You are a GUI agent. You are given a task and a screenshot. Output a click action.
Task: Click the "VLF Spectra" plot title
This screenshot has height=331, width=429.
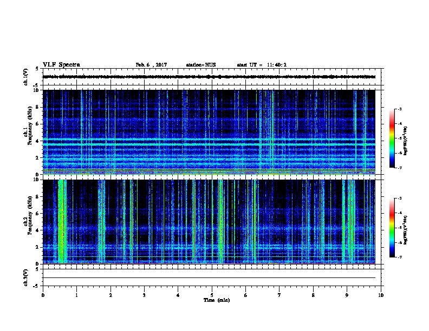pyautogui.click(x=61, y=65)
